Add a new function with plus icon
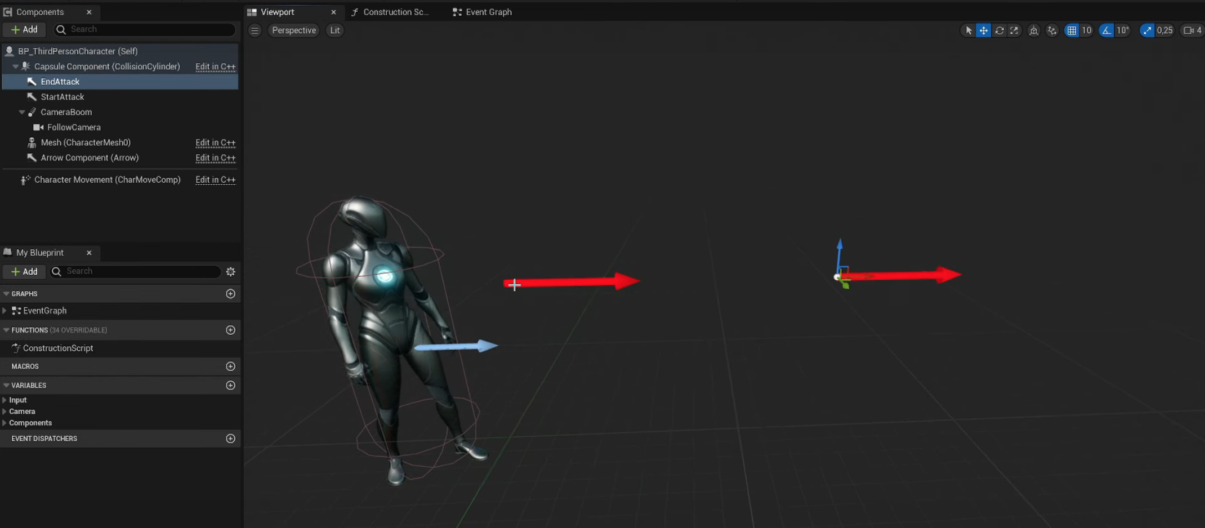 230,330
